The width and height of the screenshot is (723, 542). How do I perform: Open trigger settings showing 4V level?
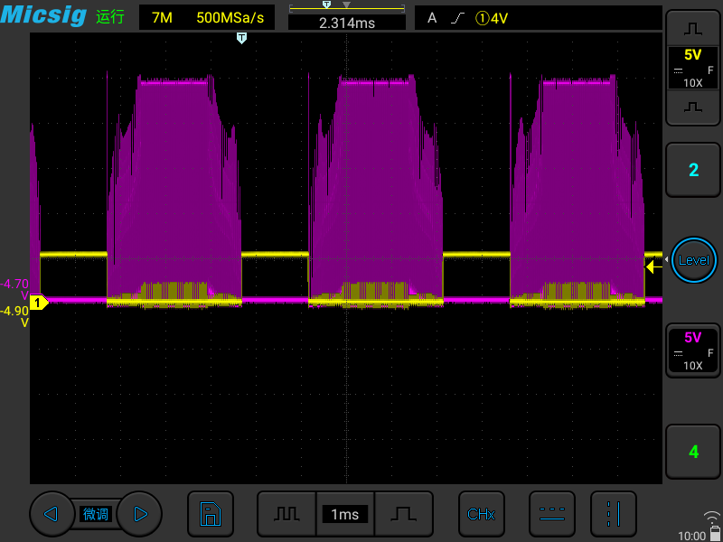pyautogui.click(x=538, y=18)
